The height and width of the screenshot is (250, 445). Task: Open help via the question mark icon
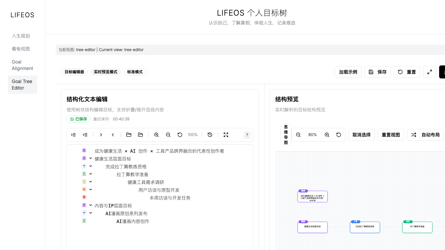click(x=247, y=134)
